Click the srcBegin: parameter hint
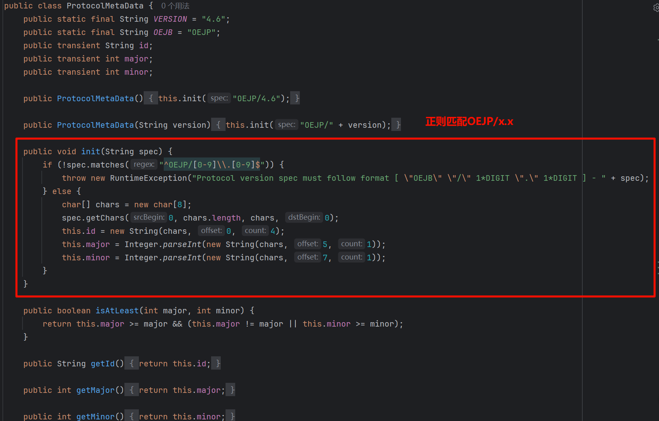 point(148,217)
